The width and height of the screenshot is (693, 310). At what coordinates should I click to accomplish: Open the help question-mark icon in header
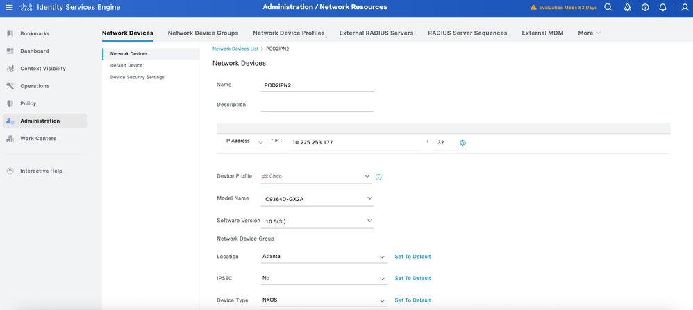(x=645, y=8)
